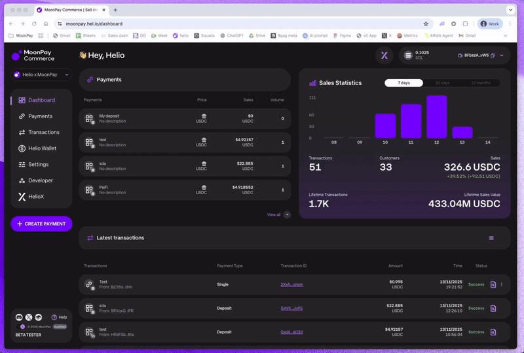Open transaction ID link 5aN9...JvP5

click(291, 309)
